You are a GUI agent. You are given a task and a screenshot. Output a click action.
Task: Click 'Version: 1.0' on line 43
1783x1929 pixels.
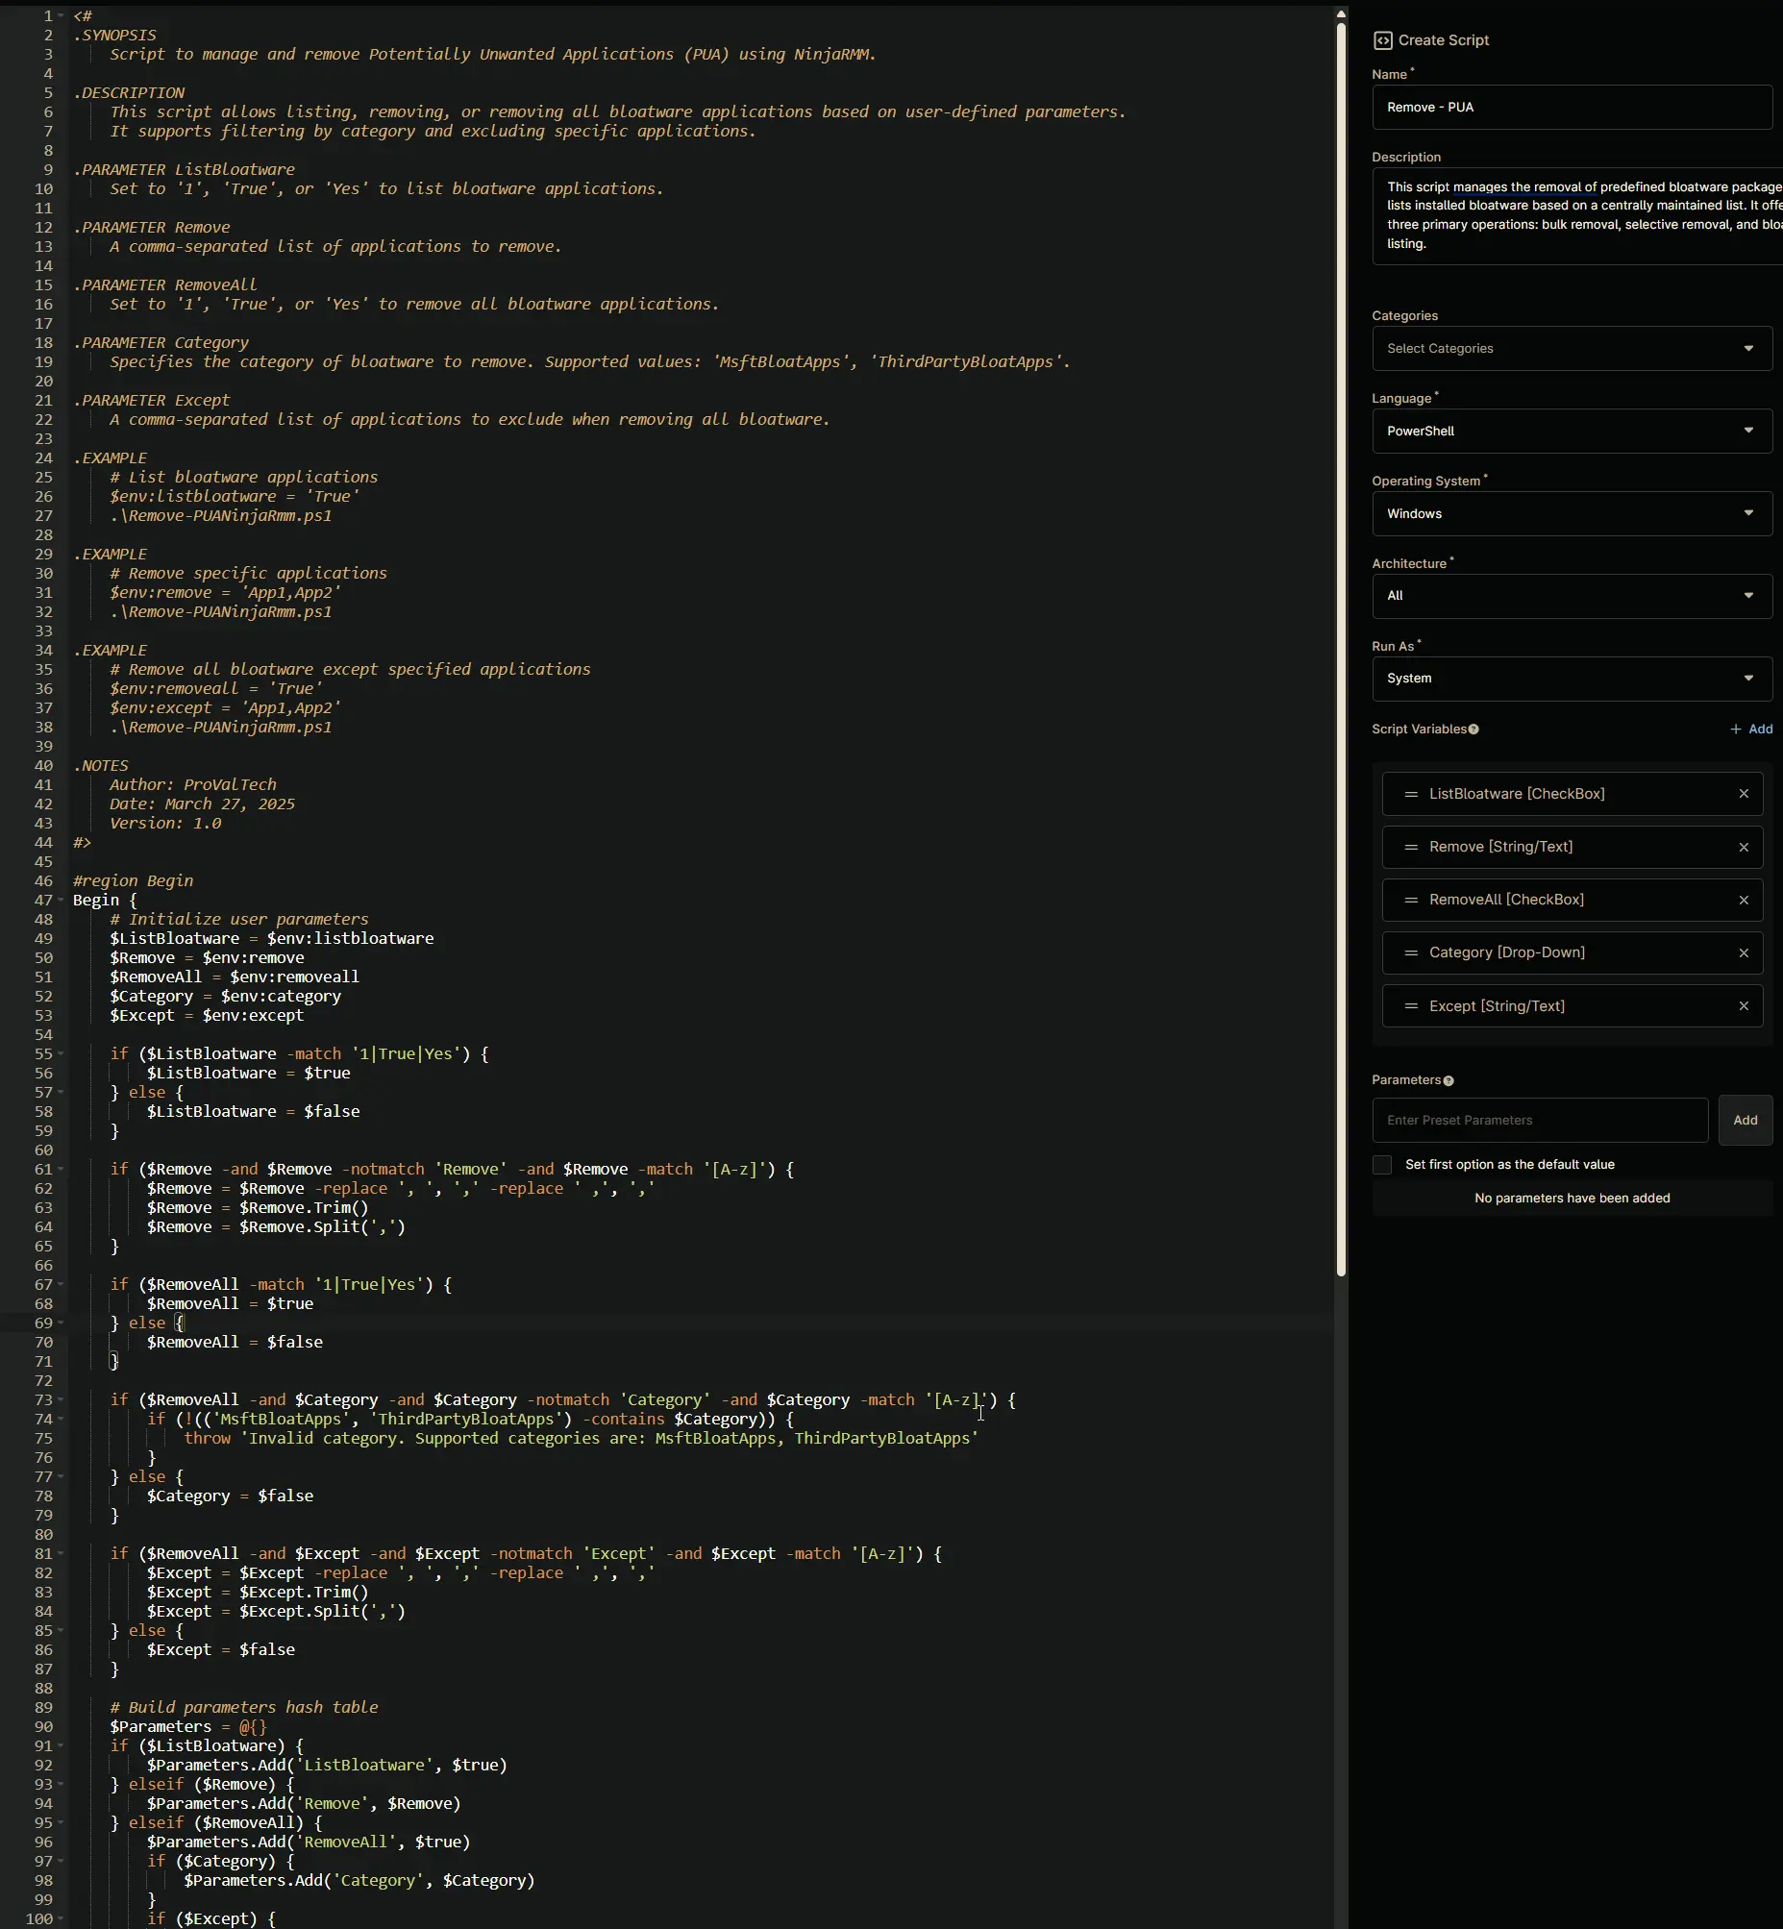pos(165,823)
